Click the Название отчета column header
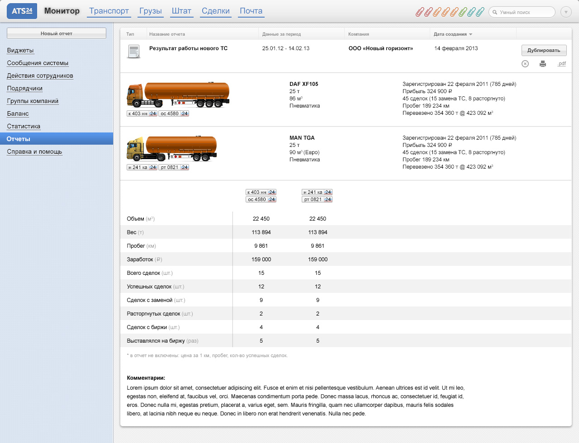 point(167,34)
